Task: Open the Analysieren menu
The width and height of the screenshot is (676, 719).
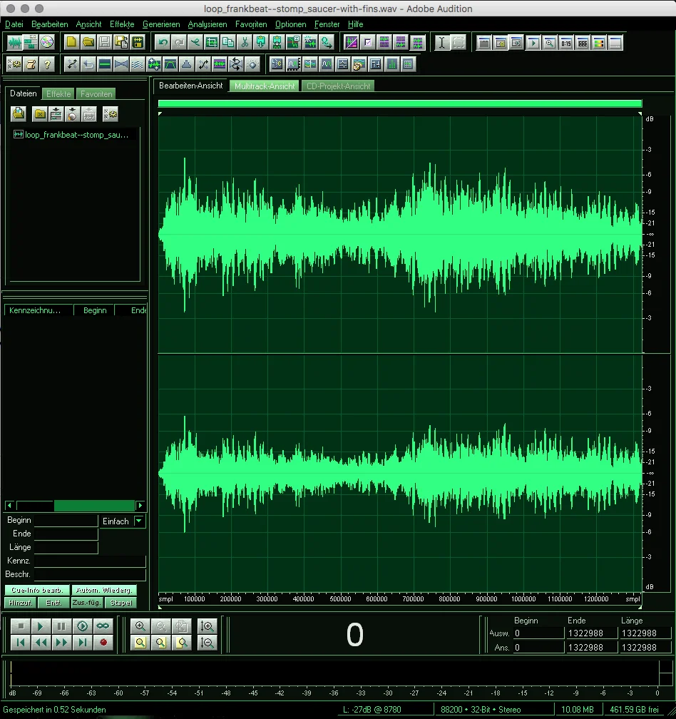Action: [x=208, y=24]
